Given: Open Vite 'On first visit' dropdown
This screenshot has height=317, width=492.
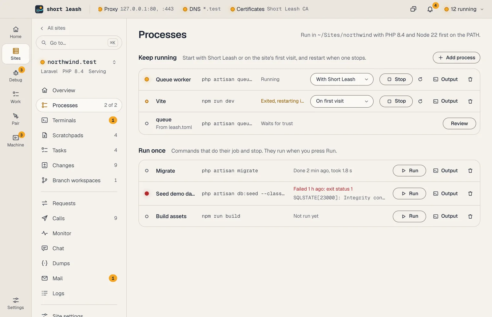Looking at the screenshot, I should [342, 101].
